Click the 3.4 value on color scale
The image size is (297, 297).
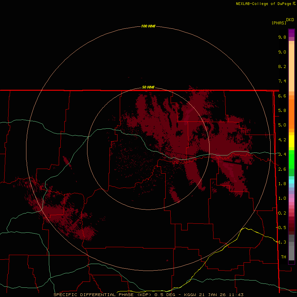pyautogui.click(x=282, y=154)
